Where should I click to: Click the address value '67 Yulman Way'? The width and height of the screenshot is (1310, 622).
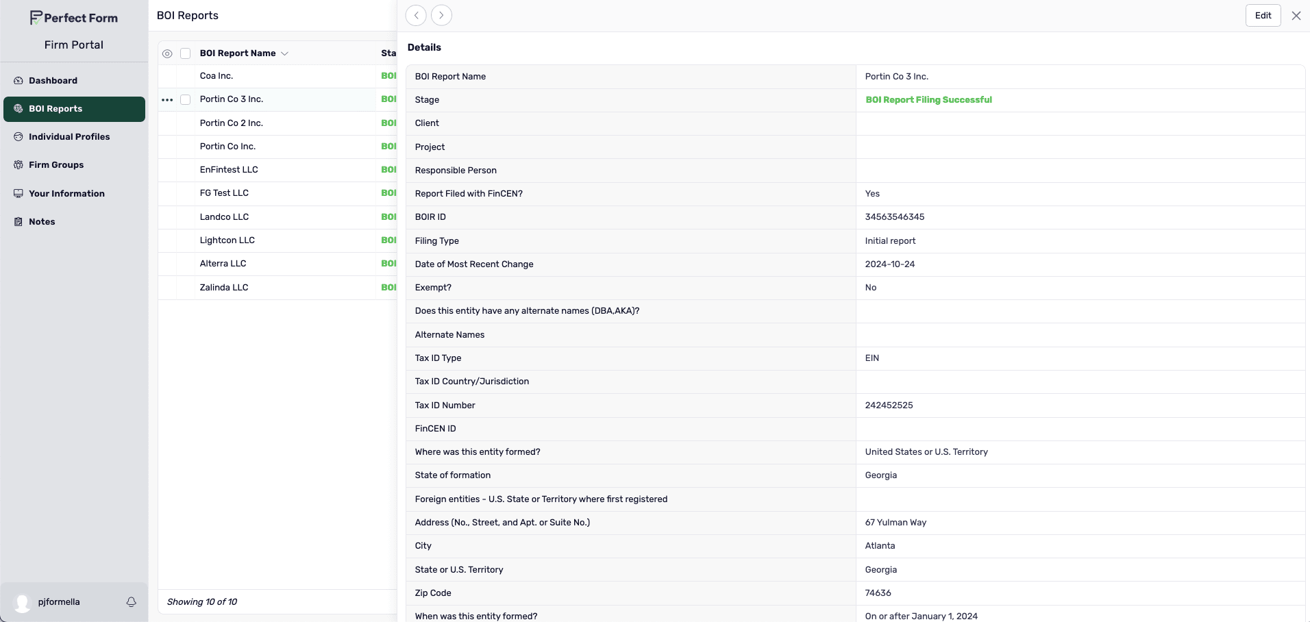(x=895, y=523)
